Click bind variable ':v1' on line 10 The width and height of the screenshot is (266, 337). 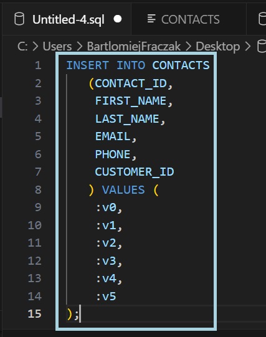point(106,225)
